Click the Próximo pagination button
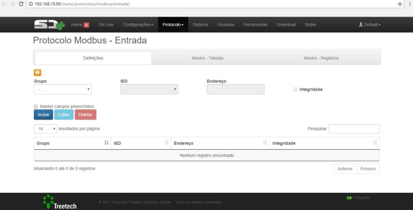This screenshot has height=210, width=413. click(368, 169)
